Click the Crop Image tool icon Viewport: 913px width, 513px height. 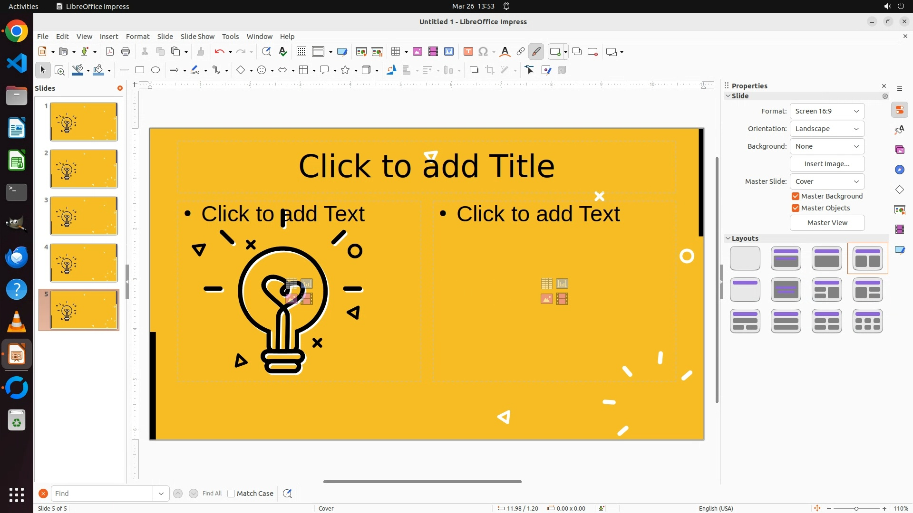coord(490,70)
